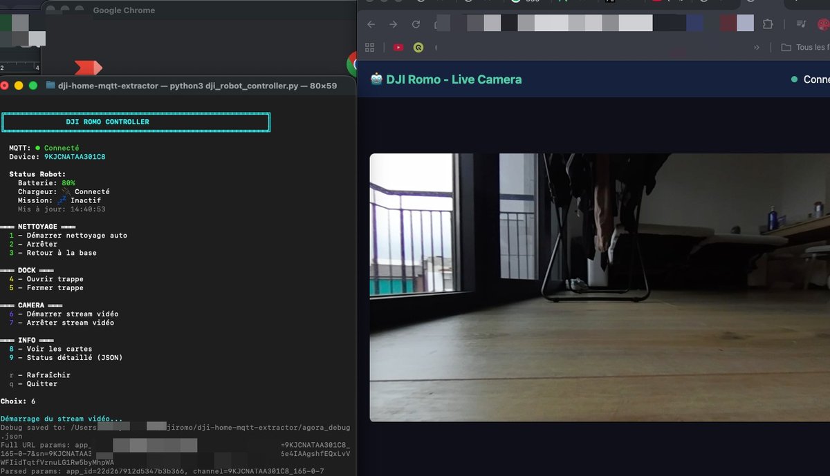Click '6 - Démarrer stream vidéo' line
This screenshot has width=830, height=476.
[x=64, y=314]
